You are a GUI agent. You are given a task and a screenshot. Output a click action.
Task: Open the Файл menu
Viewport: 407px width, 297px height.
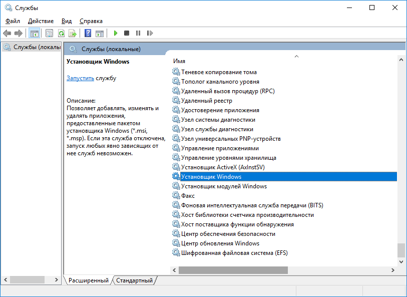(13, 21)
